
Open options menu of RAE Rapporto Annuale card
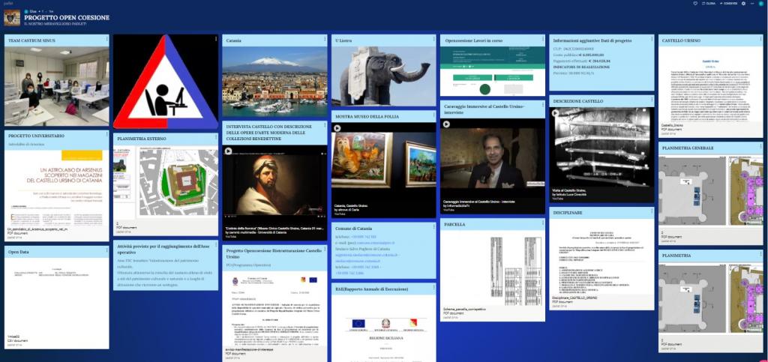[x=433, y=288]
